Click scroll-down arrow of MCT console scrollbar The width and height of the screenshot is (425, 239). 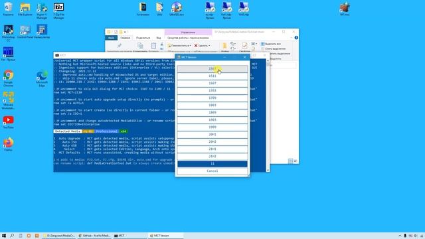pyautogui.click(x=268, y=170)
